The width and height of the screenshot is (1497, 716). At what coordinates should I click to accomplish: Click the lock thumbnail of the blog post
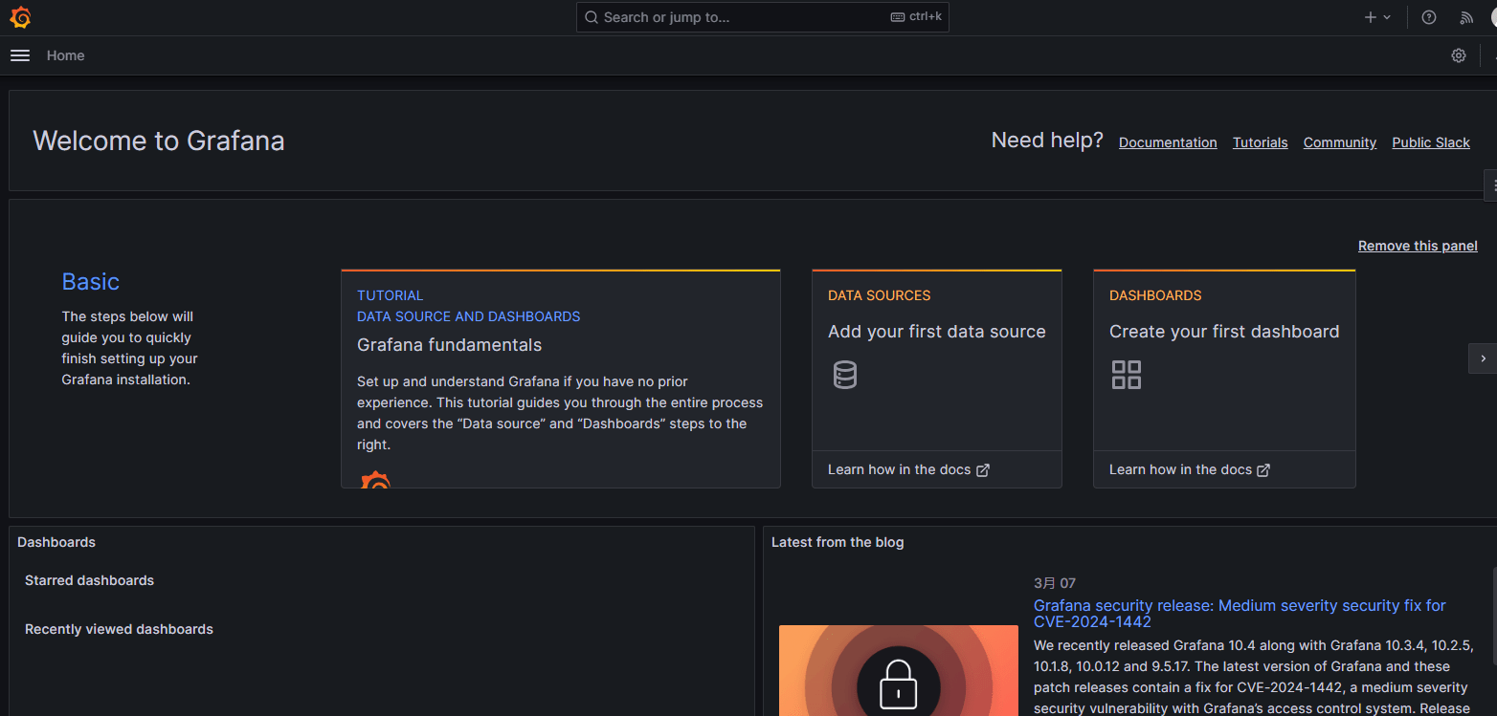click(898, 674)
